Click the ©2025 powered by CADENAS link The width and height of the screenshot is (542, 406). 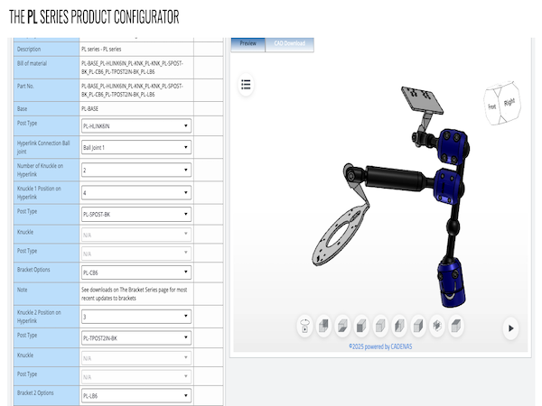tap(380, 346)
